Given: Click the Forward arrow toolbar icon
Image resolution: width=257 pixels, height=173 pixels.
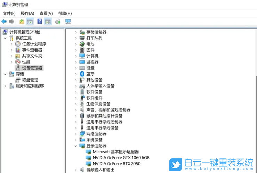Looking at the screenshot, I should pyautogui.click(x=11, y=22).
